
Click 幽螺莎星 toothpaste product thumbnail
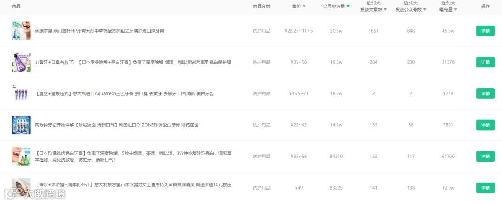(x=21, y=31)
